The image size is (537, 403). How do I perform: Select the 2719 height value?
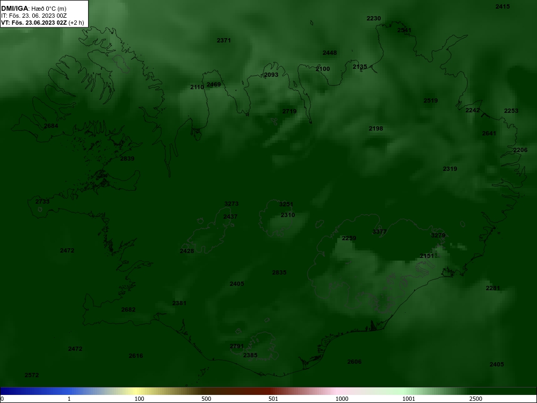coord(289,111)
